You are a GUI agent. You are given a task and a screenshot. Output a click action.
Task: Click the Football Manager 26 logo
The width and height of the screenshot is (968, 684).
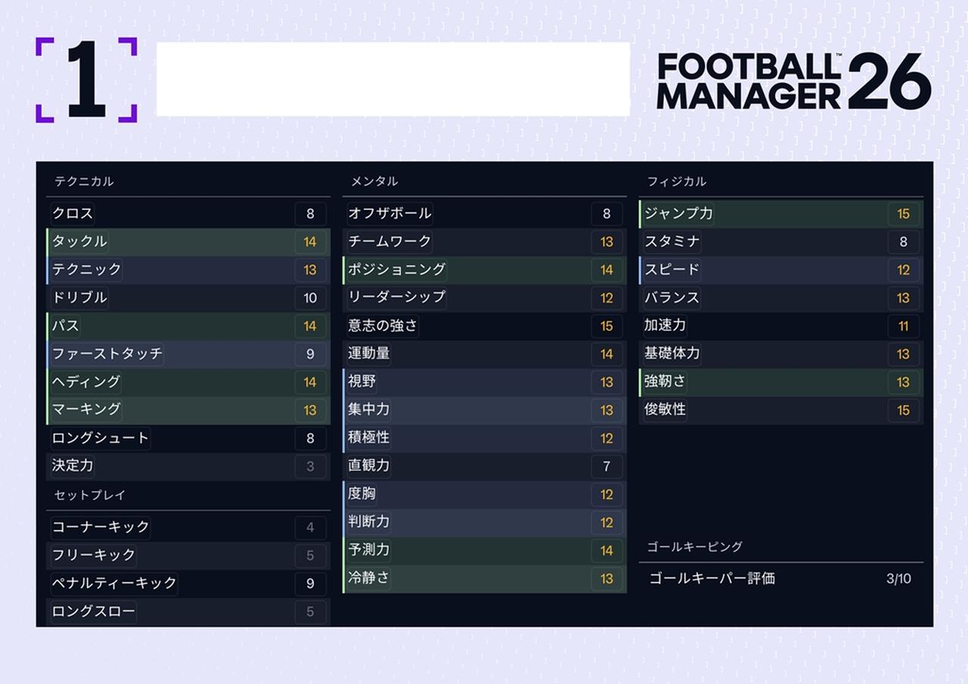[x=793, y=81]
